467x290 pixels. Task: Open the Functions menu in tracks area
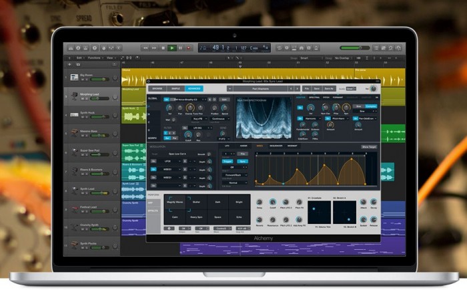coord(95,58)
